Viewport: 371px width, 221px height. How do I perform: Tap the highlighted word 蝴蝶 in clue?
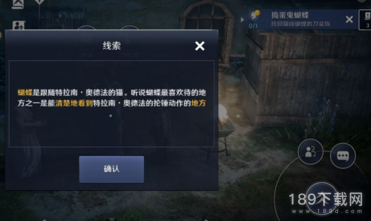(x=25, y=92)
